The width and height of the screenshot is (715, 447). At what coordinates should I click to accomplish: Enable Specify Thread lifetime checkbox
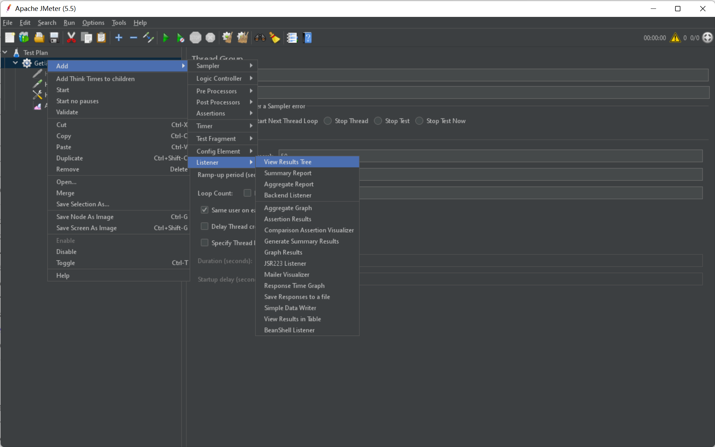coord(205,243)
